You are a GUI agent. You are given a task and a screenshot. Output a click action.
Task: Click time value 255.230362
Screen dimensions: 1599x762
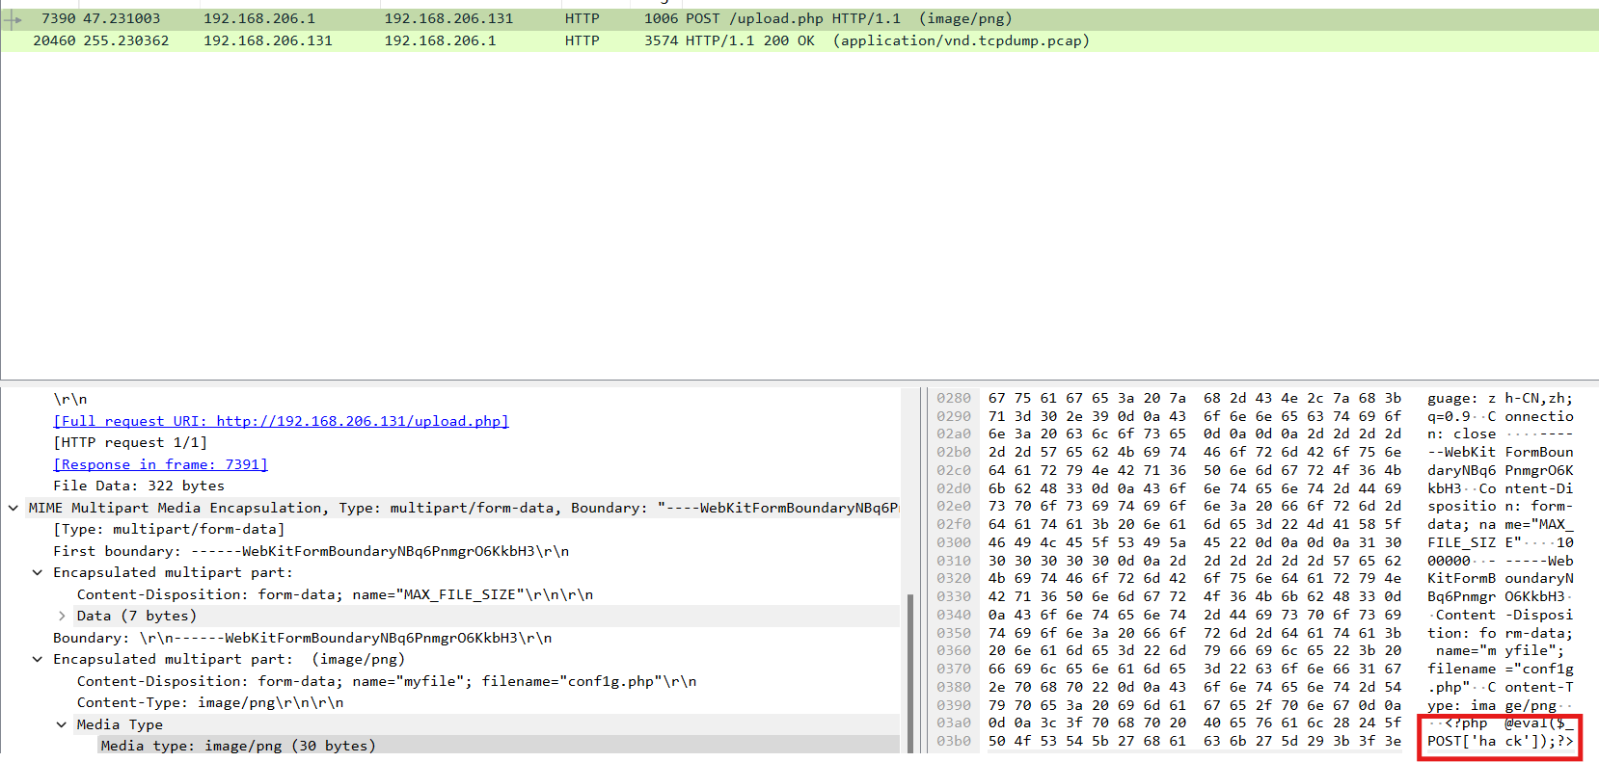[x=125, y=40]
